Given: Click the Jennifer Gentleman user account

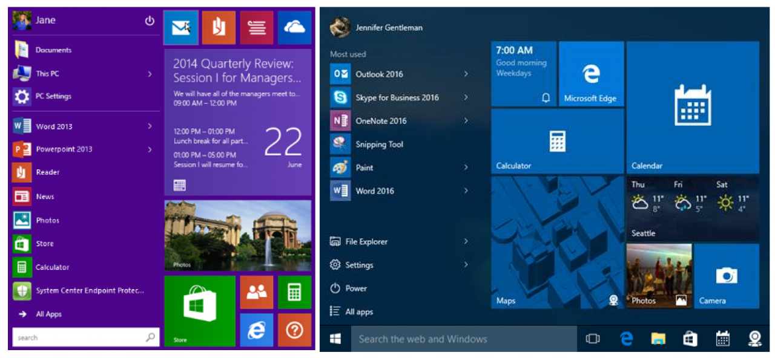Looking at the screenshot, I should [376, 27].
